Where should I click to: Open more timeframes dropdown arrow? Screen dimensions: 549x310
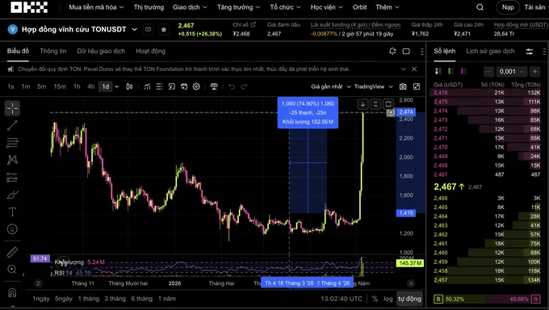(x=117, y=86)
